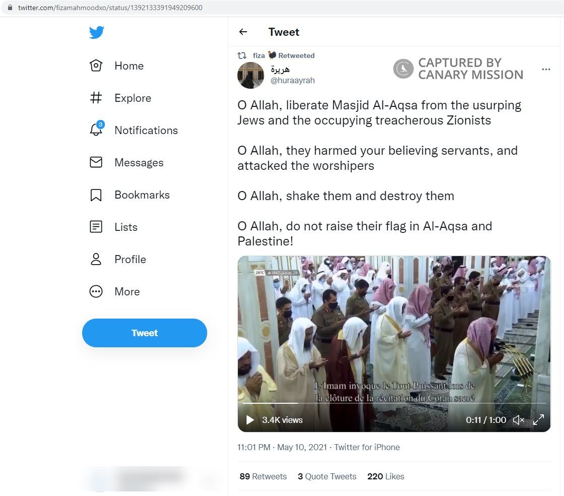Click the tweet author's avatar photo
The image size is (564, 496).
tap(250, 75)
